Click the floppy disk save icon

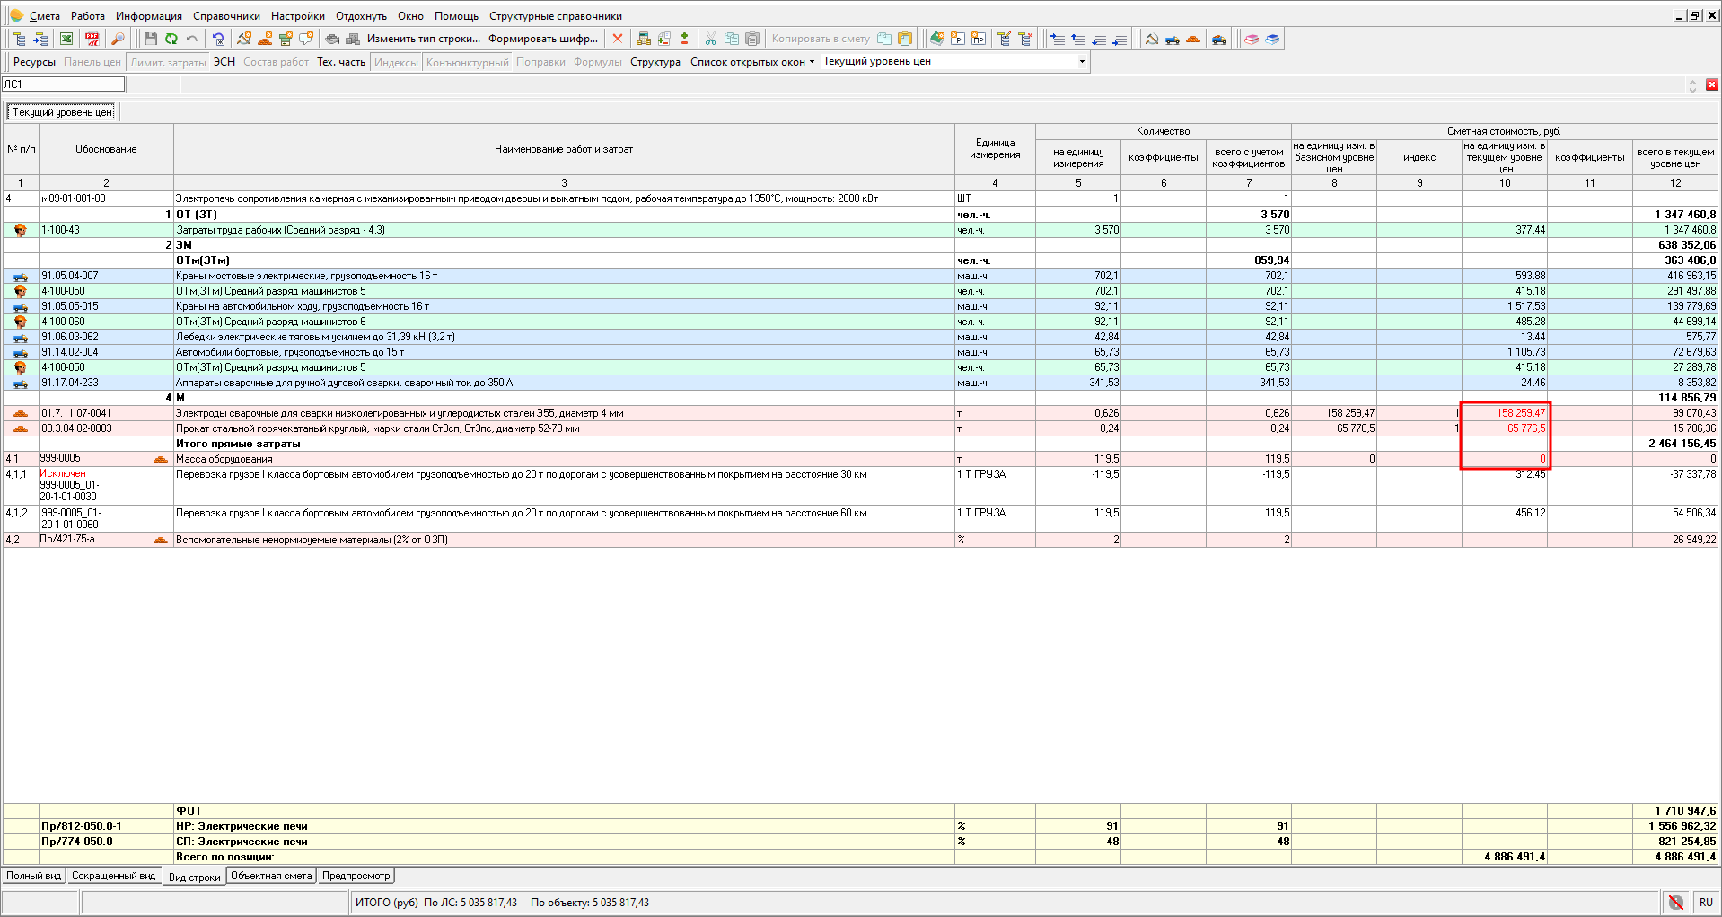click(x=150, y=39)
